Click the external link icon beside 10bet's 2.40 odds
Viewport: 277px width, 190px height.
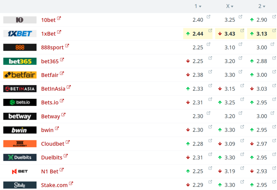click(209, 17)
